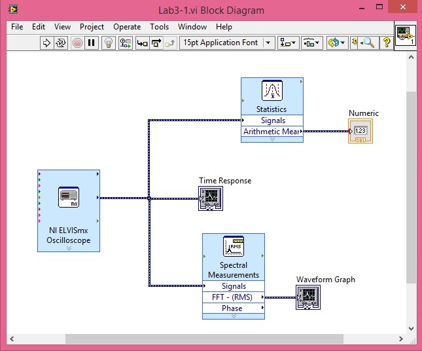
Task: Open the 15pt Application Font dropdown
Action: coord(226,43)
